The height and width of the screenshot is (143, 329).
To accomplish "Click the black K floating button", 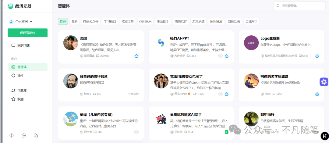I will tap(325, 136).
